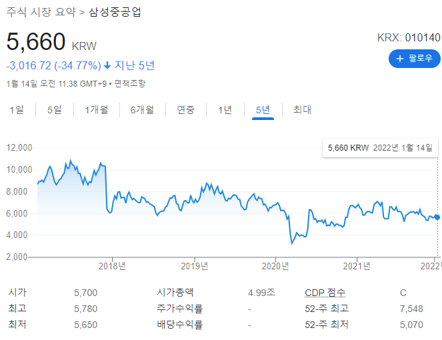Click the 2021년 axis label

tap(357, 266)
